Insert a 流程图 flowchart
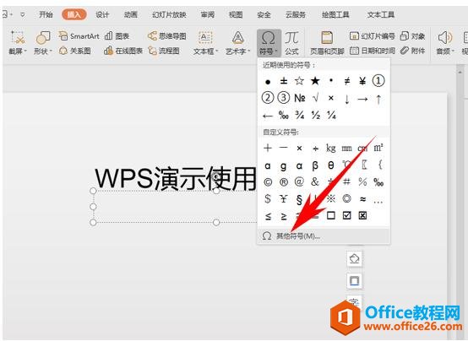This screenshot has height=341, width=468. click(x=164, y=51)
